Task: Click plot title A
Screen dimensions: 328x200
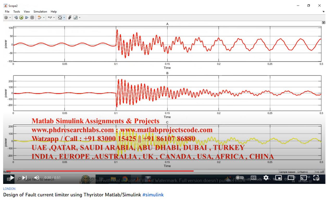Action: point(167,24)
